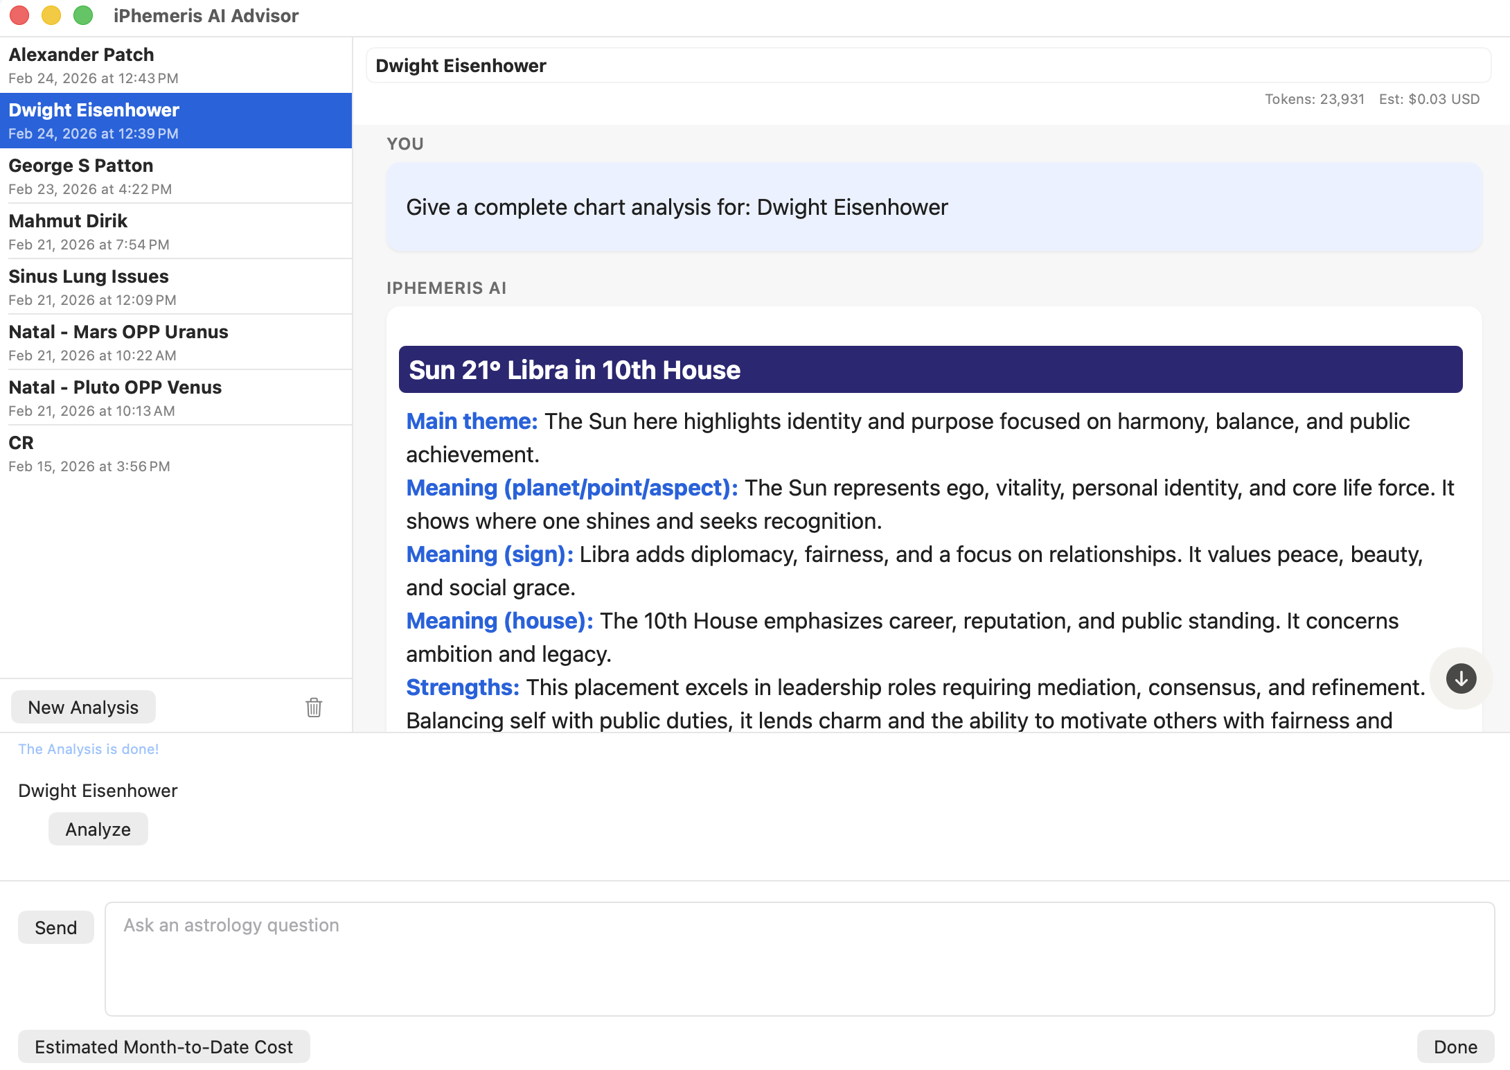The image size is (1510, 1070).
Task: Click the Done button
Action: (x=1455, y=1046)
